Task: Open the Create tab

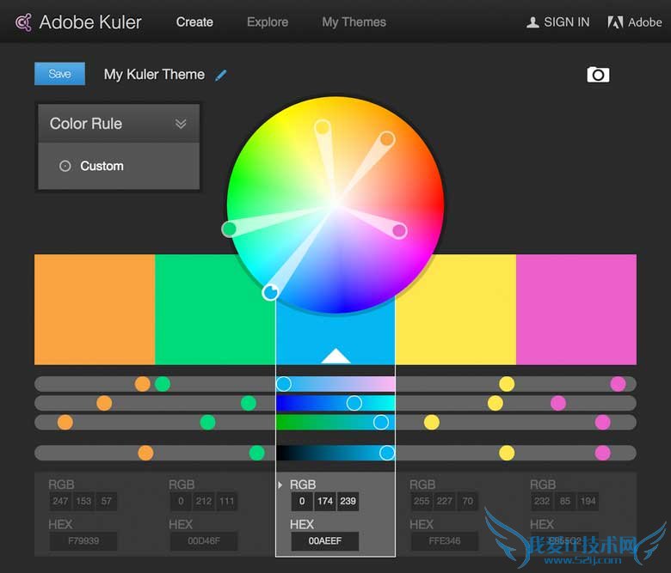Action: [x=194, y=22]
